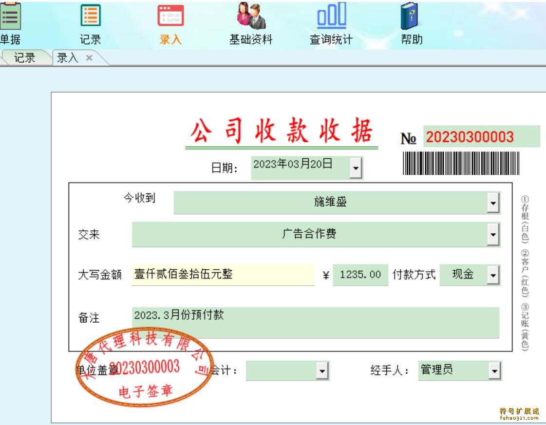The image size is (546, 425).
Task: Open the 会计 dropdown arrow
Action: tap(322, 370)
